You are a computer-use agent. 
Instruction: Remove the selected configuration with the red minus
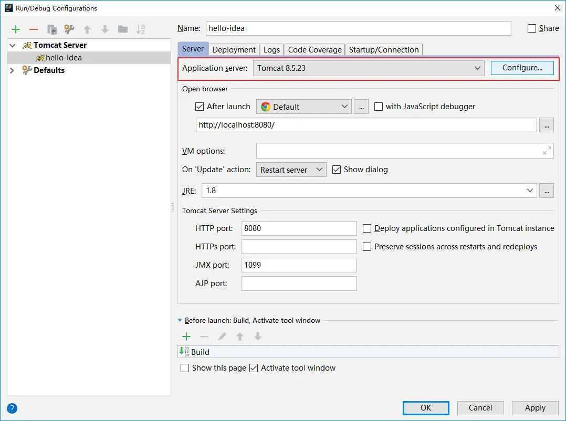point(34,29)
